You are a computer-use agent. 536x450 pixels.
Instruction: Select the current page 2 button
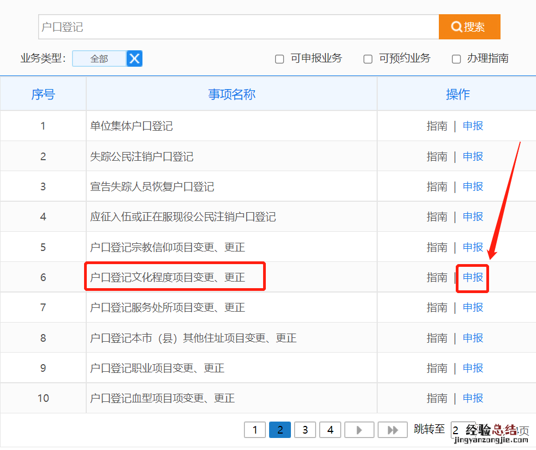(280, 430)
